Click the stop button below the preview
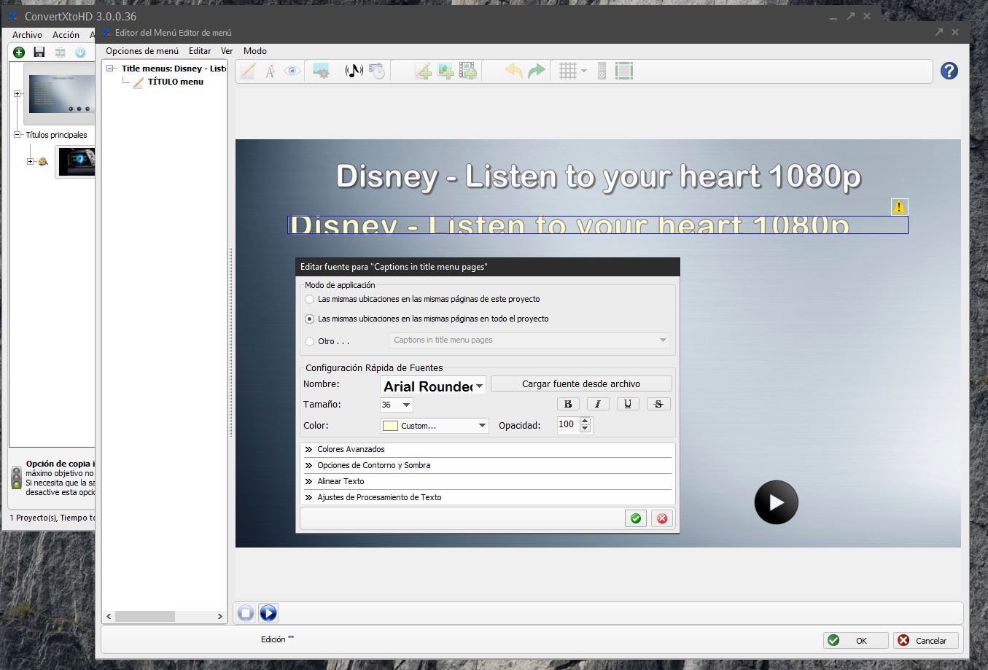 (246, 613)
